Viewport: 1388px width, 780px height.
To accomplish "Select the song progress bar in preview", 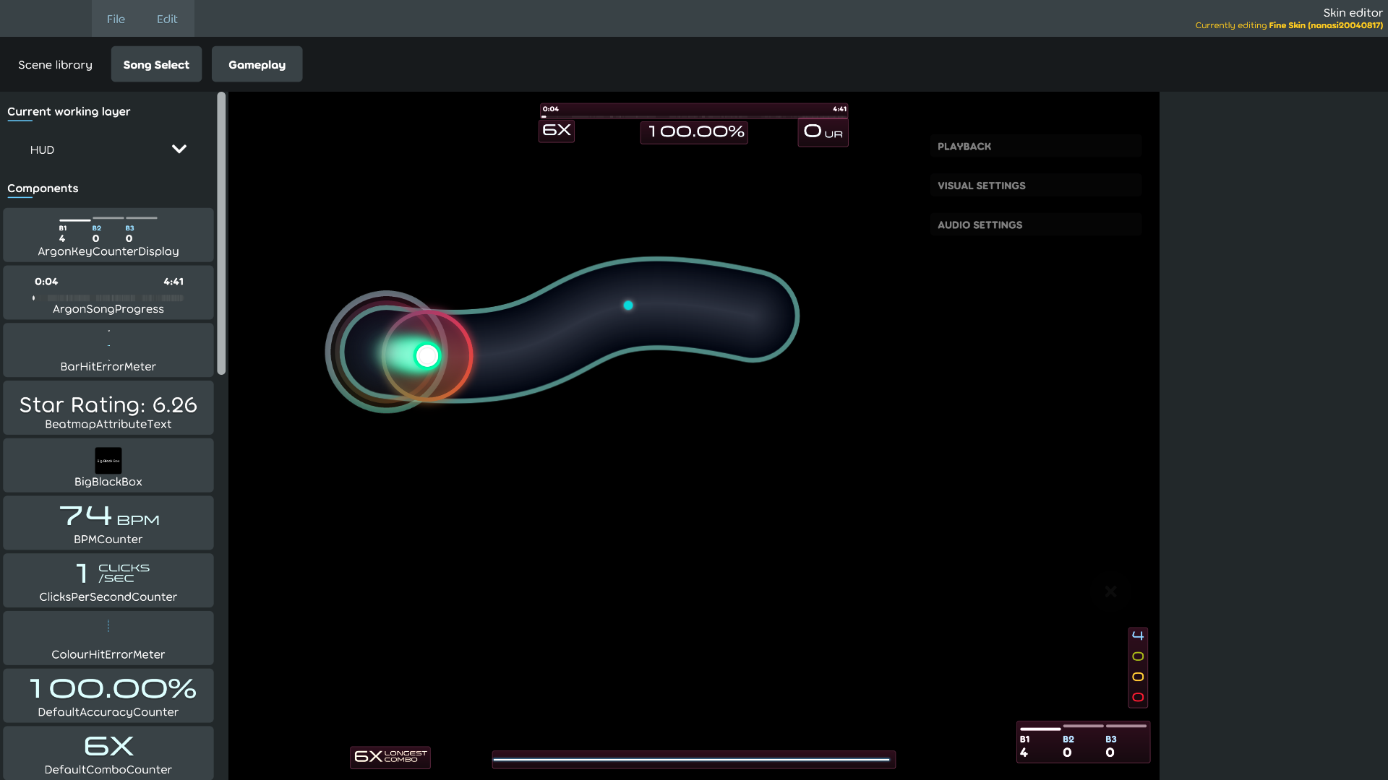I will pyautogui.click(x=694, y=110).
